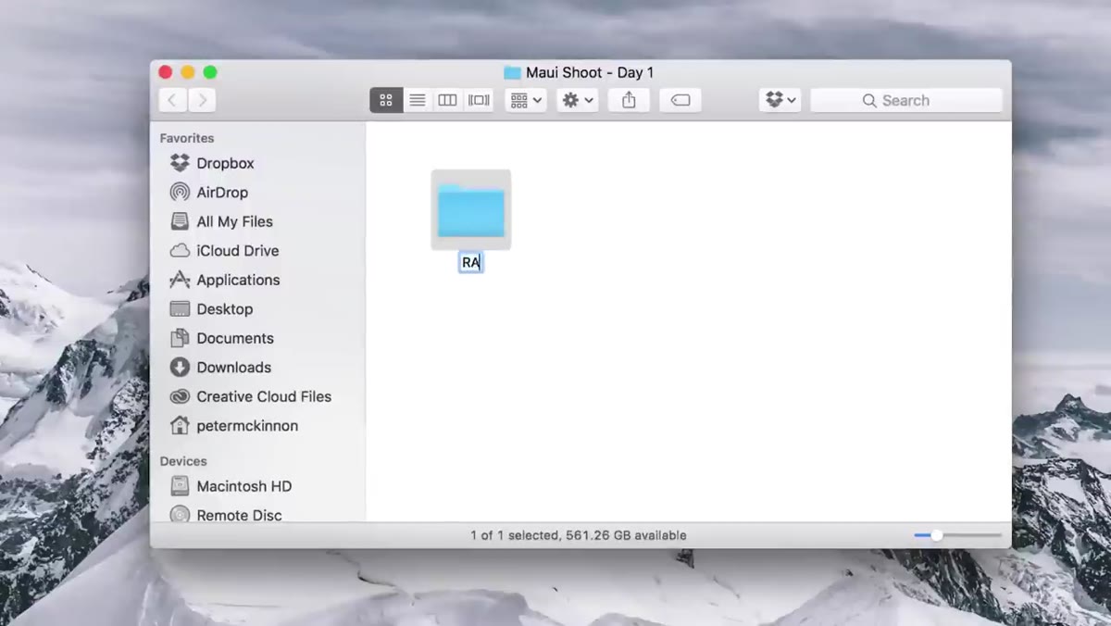Click the folder name text field
Image resolution: width=1111 pixels, height=626 pixels.
tap(471, 263)
